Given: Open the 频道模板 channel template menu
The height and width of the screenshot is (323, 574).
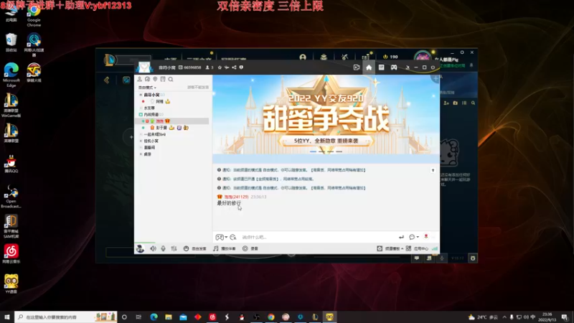Looking at the screenshot, I should [x=390, y=248].
